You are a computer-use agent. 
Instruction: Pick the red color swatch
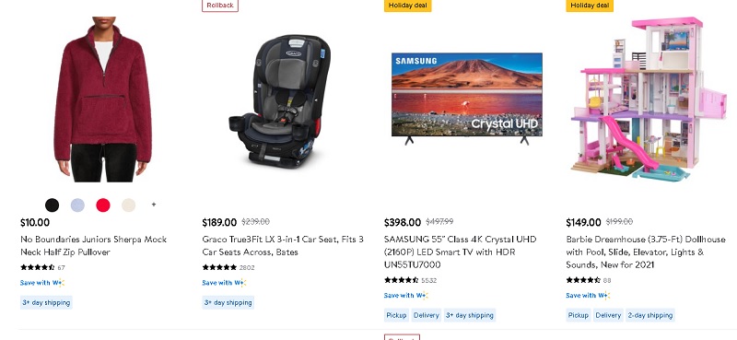click(x=103, y=205)
